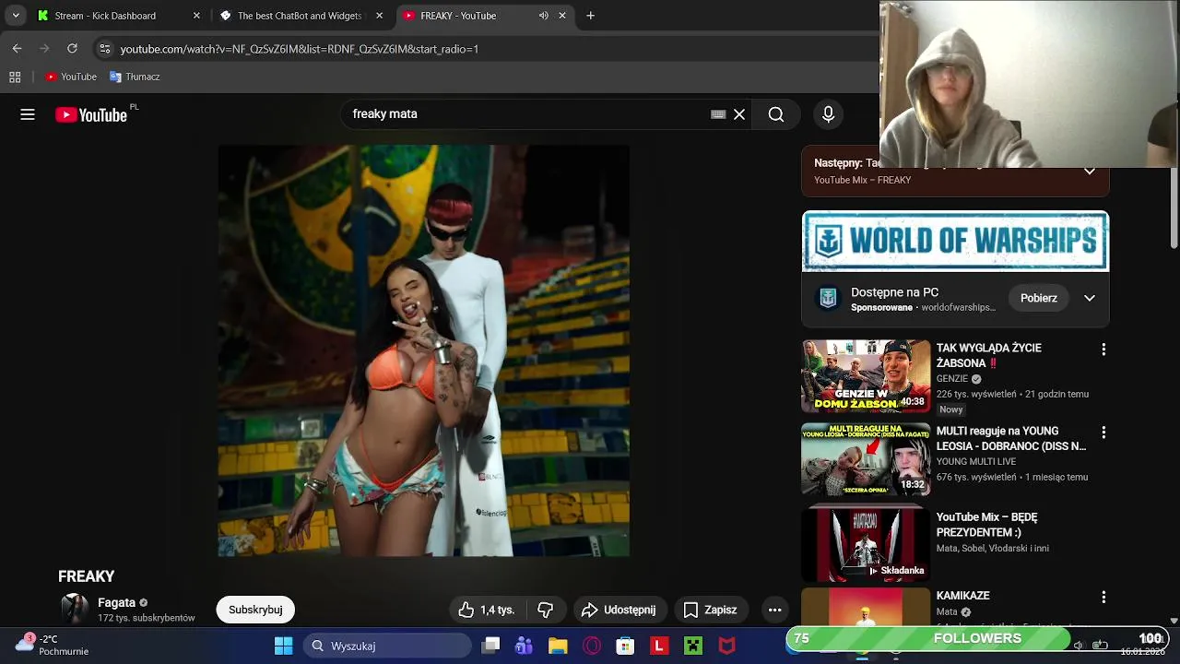Select the youtube.com URL address bar
The image size is (1180, 664).
[x=300, y=49]
